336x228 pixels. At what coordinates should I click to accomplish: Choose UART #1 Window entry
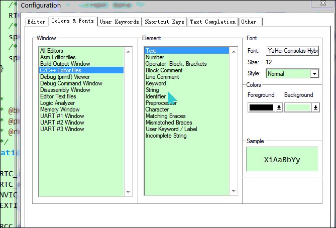(x=81, y=116)
